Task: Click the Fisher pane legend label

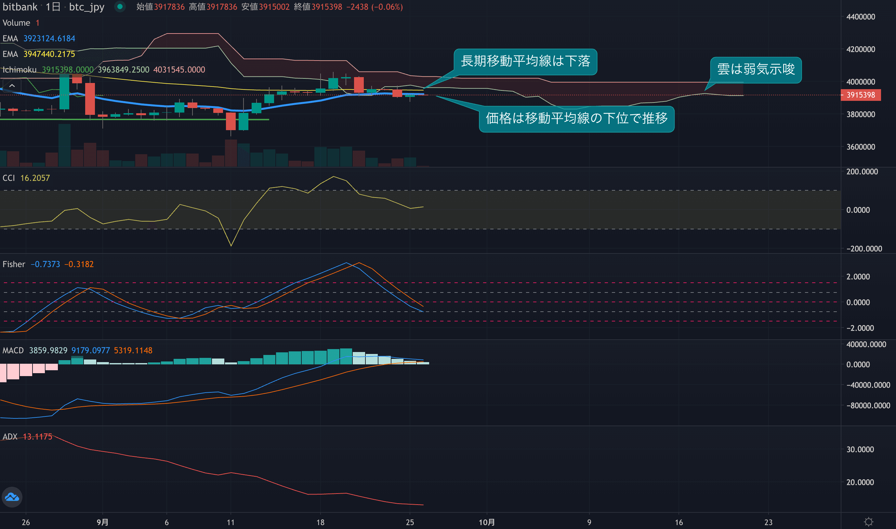Action: [14, 264]
